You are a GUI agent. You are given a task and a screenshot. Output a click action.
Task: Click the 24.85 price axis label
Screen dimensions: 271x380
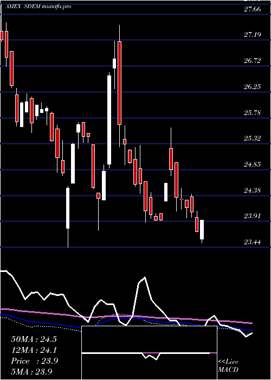[253, 164]
